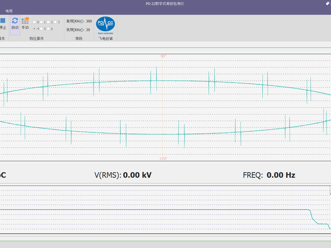
Task: Select range level 1 radio button
Action: point(41,22)
